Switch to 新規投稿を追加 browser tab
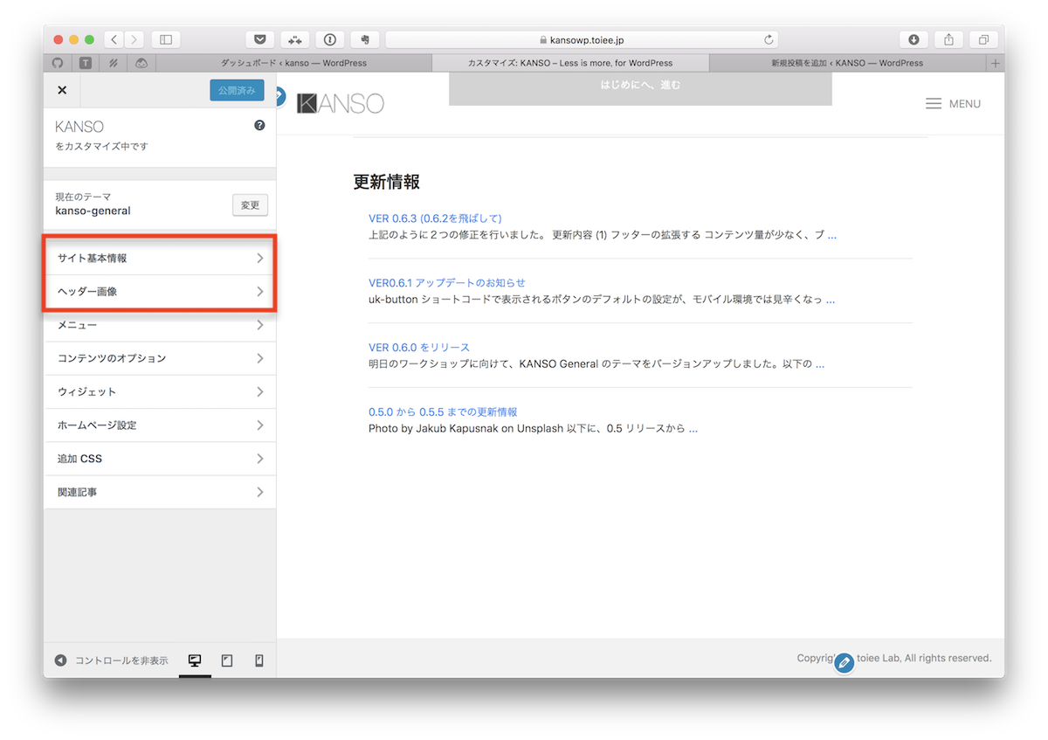 pyautogui.click(x=847, y=63)
